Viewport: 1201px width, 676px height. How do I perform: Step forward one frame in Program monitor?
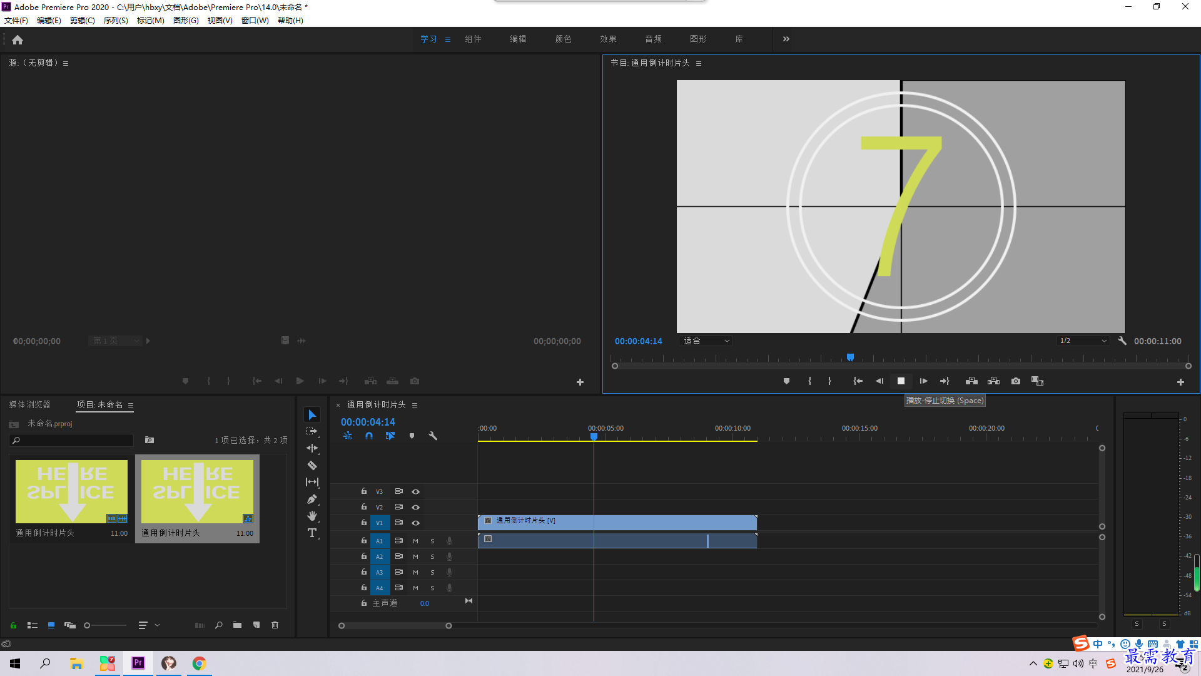click(x=923, y=381)
